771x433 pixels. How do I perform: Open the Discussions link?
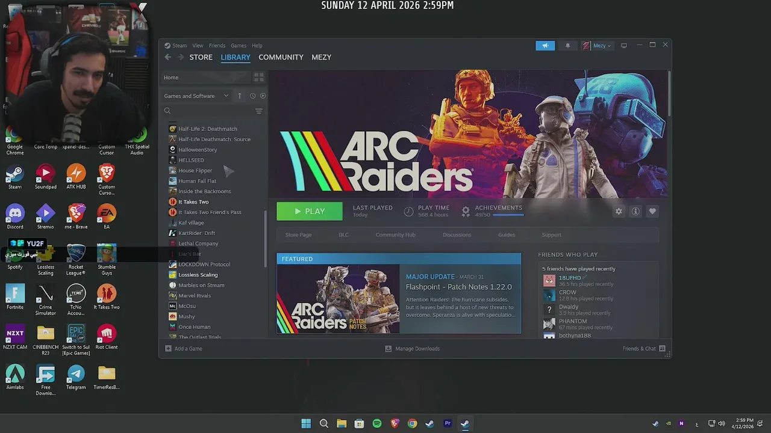point(457,235)
